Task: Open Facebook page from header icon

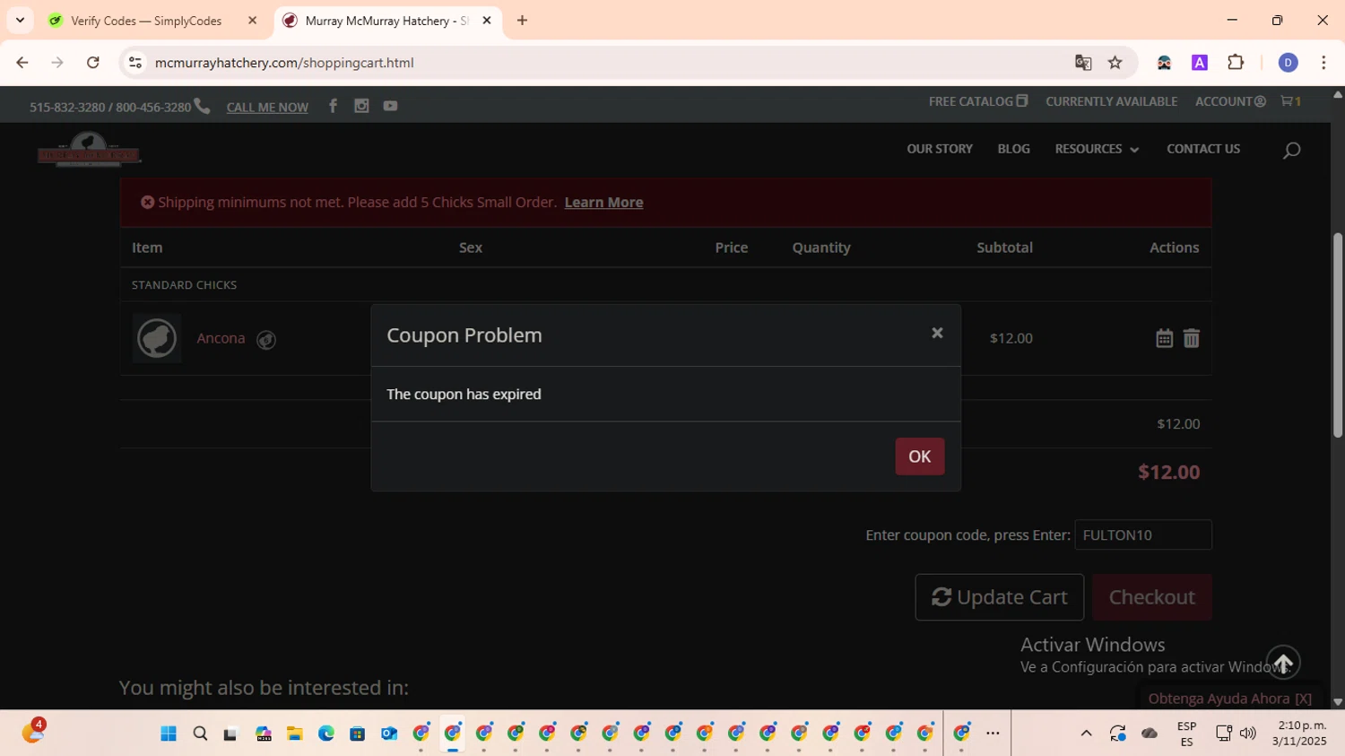Action: pos(333,106)
